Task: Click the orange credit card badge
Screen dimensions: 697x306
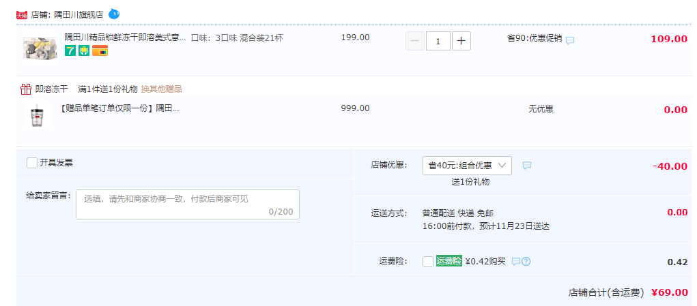Action: coord(100,51)
